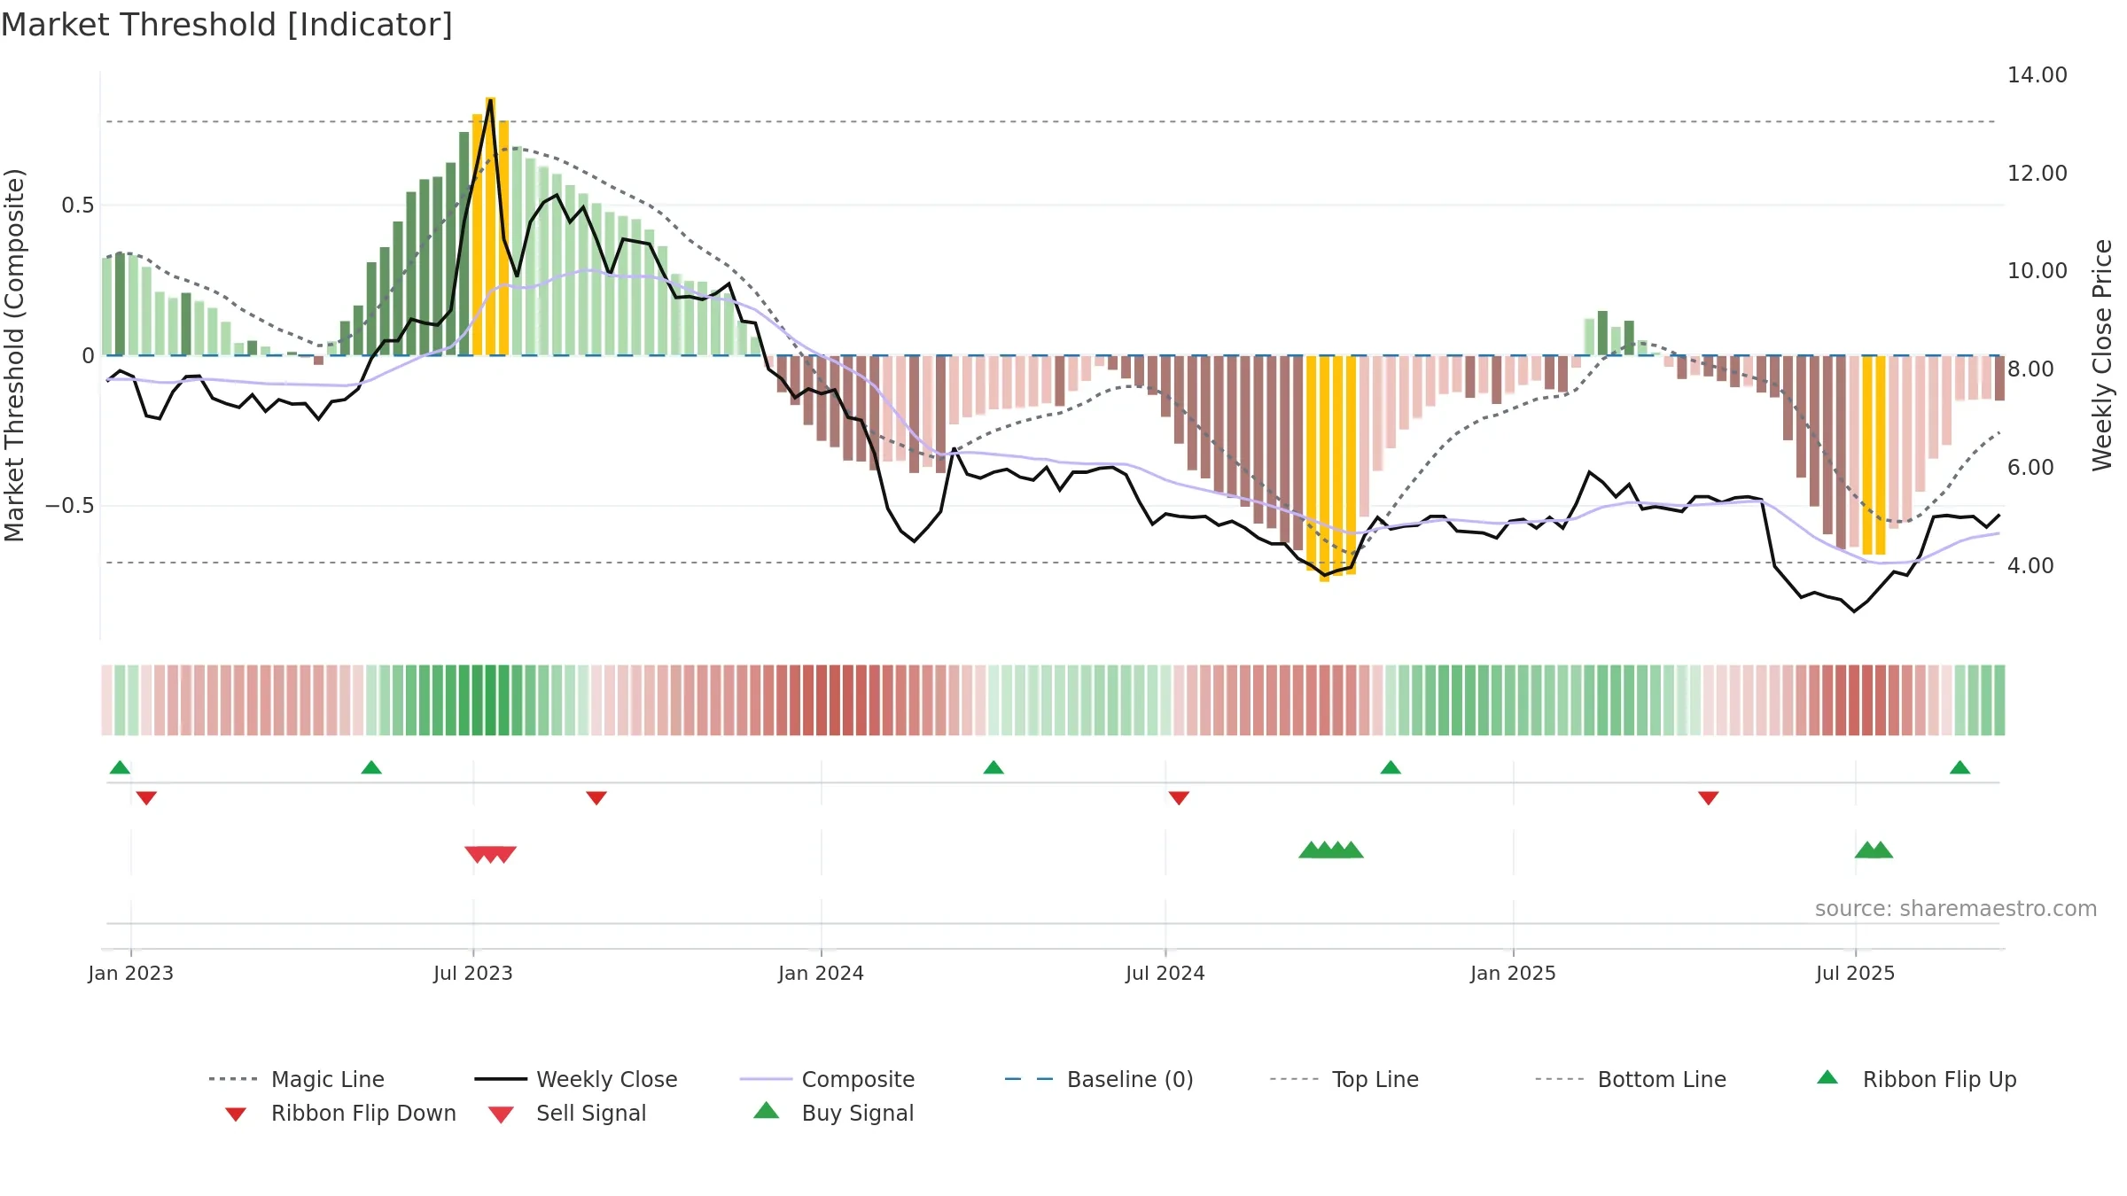Click the Buy Signal marker cluster after Jul 2024
Viewport: 2127px width, 1196px height.
click(x=1331, y=850)
